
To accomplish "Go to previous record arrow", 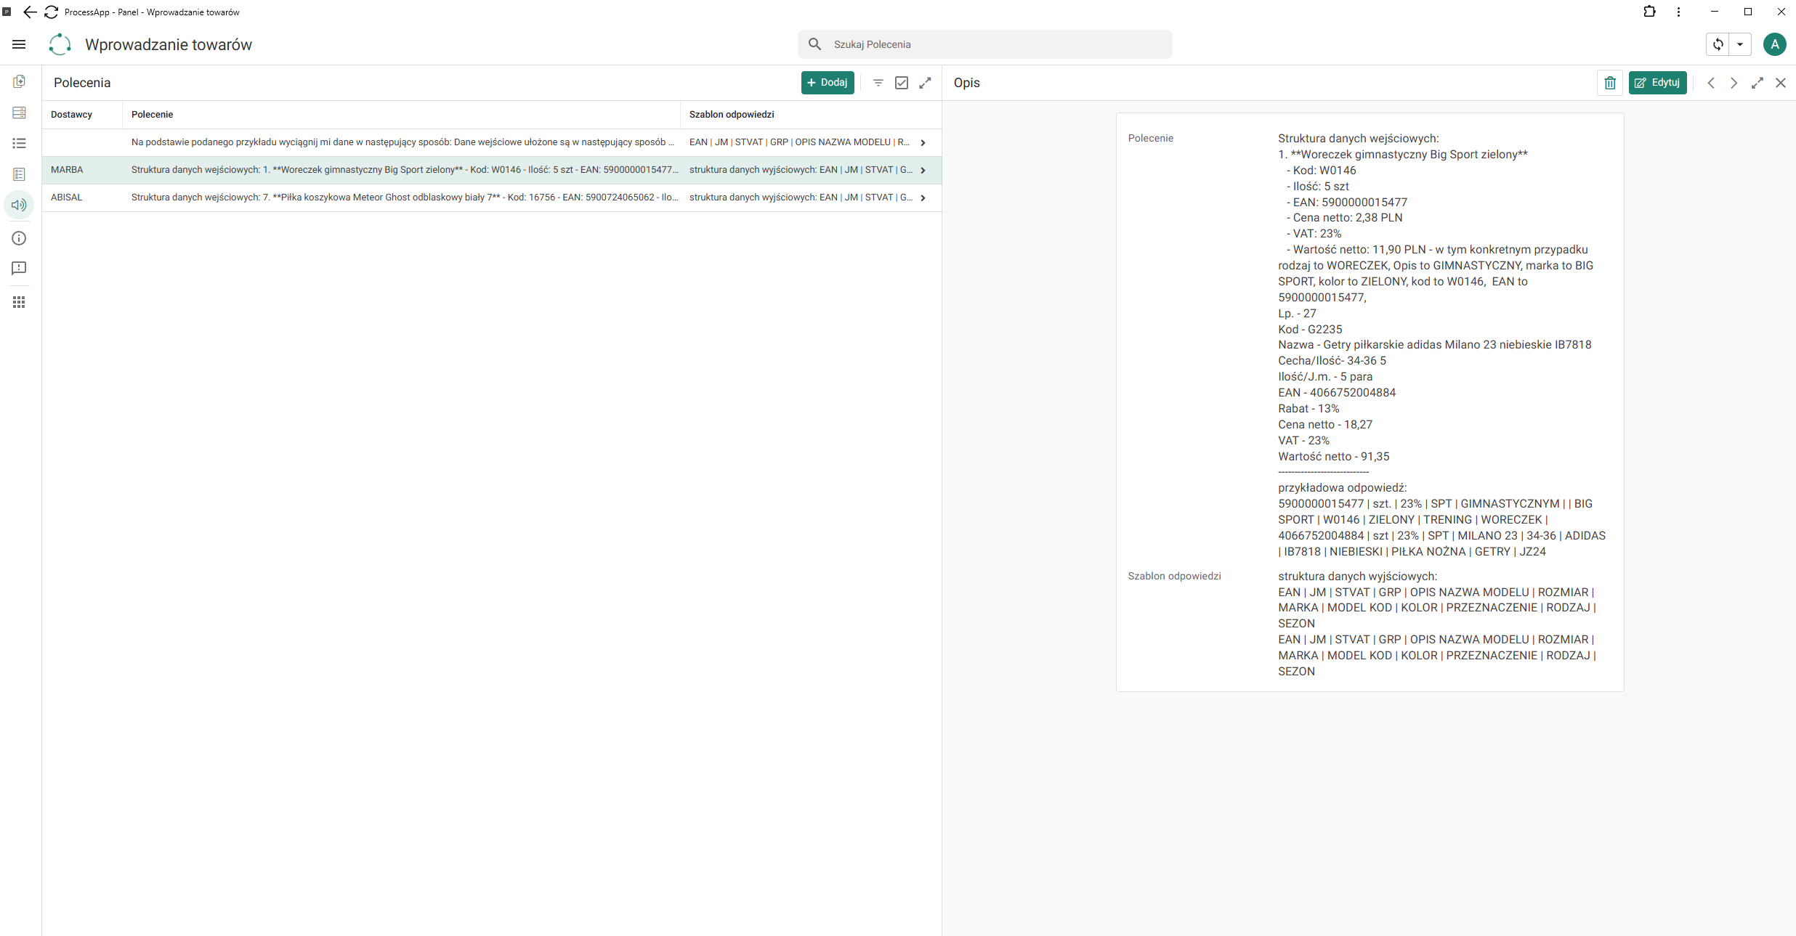I will pyautogui.click(x=1711, y=83).
